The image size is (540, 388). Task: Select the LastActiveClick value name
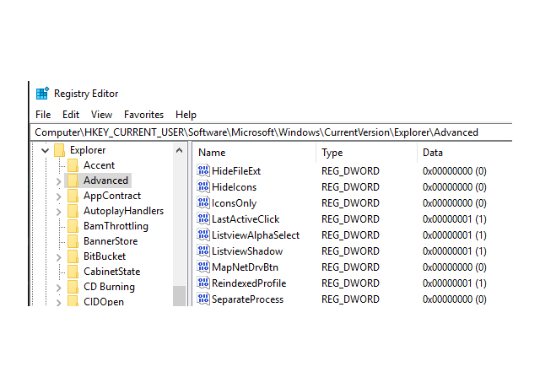246,219
